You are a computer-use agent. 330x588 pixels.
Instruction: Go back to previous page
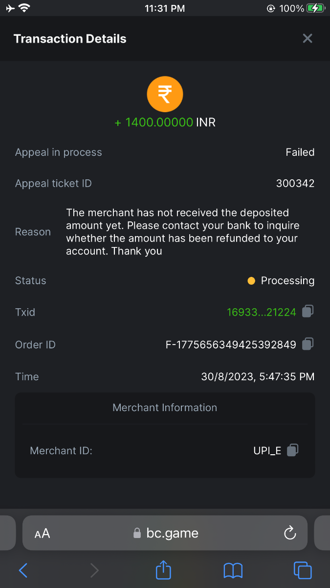[23, 570]
